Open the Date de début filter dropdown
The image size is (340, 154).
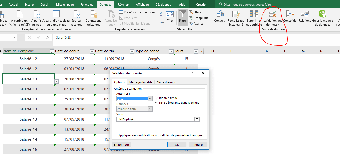pyautogui.click(x=92, y=51)
